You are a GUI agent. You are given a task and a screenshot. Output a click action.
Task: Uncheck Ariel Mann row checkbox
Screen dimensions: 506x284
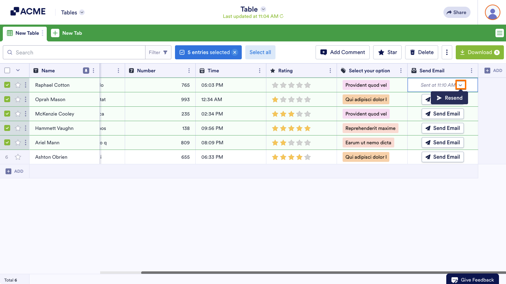tap(7, 143)
